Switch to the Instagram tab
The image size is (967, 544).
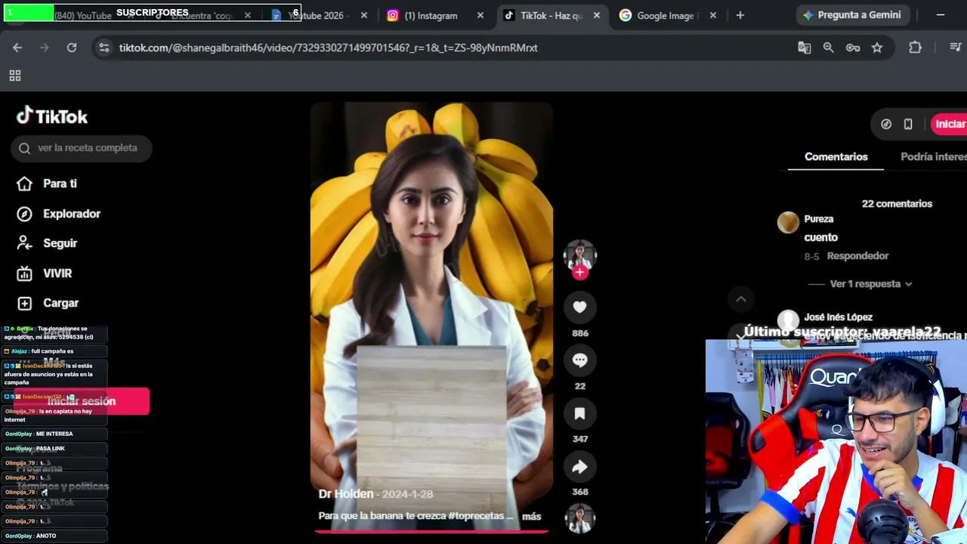[x=431, y=15]
